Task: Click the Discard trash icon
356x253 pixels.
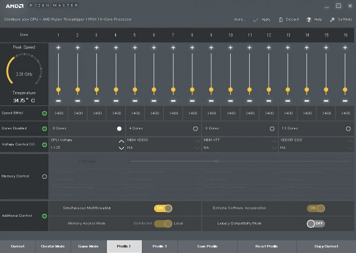Action: pyautogui.click(x=281, y=20)
